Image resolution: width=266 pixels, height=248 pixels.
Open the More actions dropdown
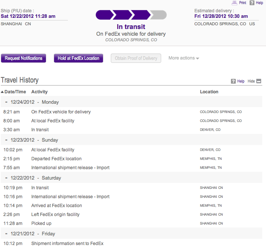click(x=184, y=58)
